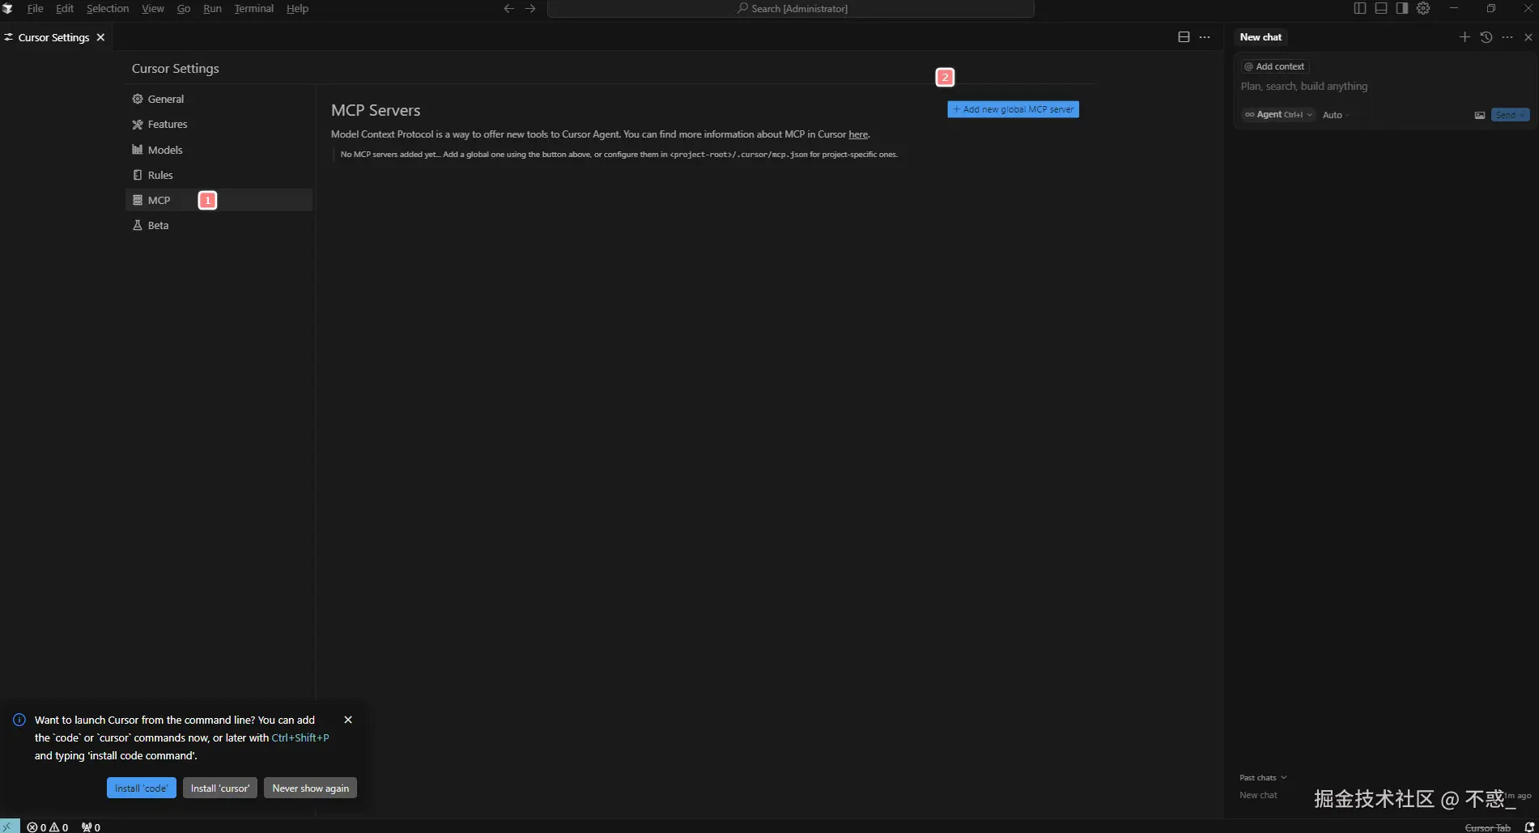Viewport: 1539px width, 833px height.
Task: Toggle the bottom panel layout icon
Action: pyautogui.click(x=1381, y=8)
